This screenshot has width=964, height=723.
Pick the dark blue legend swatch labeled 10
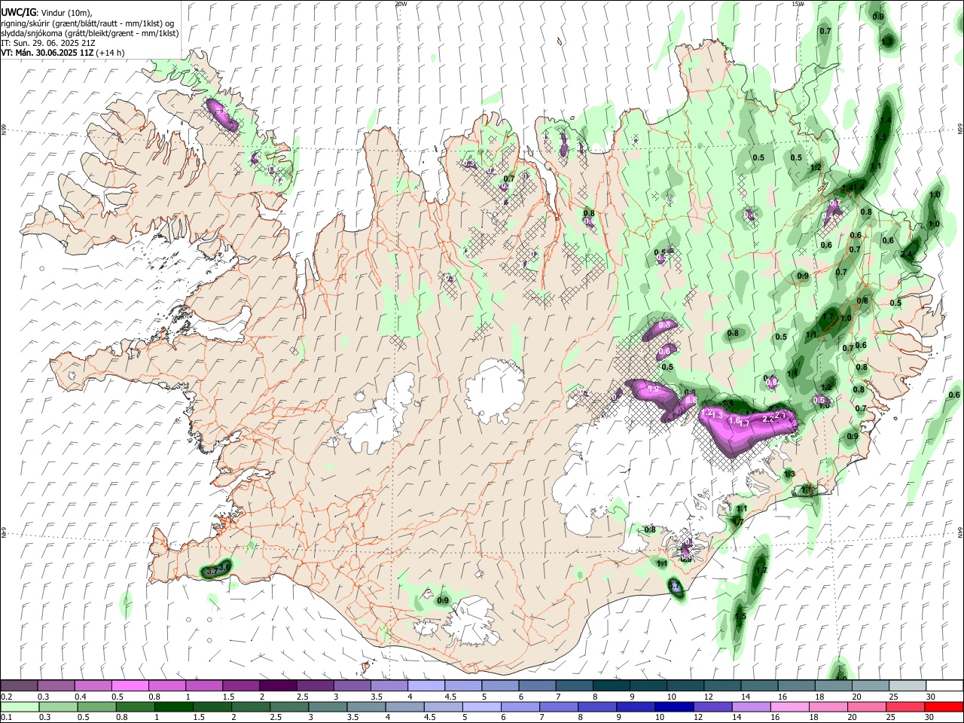click(x=673, y=707)
